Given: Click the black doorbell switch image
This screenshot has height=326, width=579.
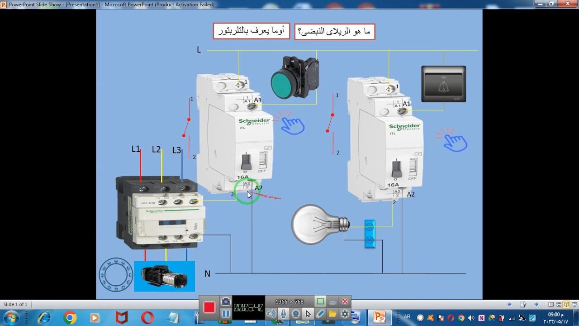Looking at the screenshot, I should pos(444,84).
